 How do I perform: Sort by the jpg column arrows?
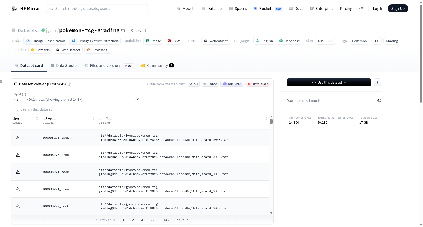[37, 119]
